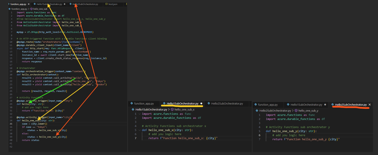Click 'else:' line in function_app.py
The width and height of the screenshot is (378, 155).
click(x=25, y=133)
